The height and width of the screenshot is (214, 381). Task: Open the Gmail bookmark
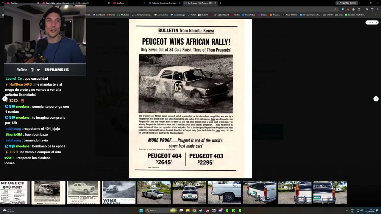coord(111,15)
